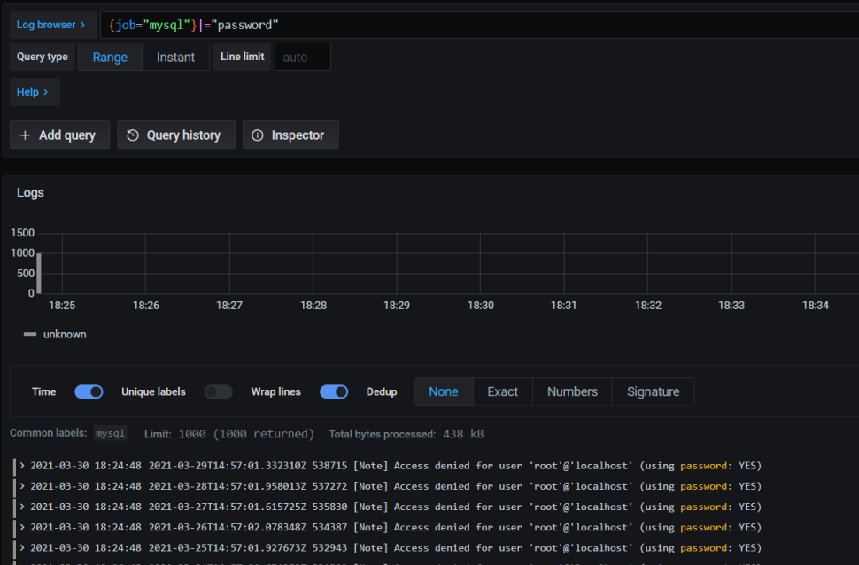Select the Exact dedup option
Viewport: 859px width, 565px height.
click(502, 391)
